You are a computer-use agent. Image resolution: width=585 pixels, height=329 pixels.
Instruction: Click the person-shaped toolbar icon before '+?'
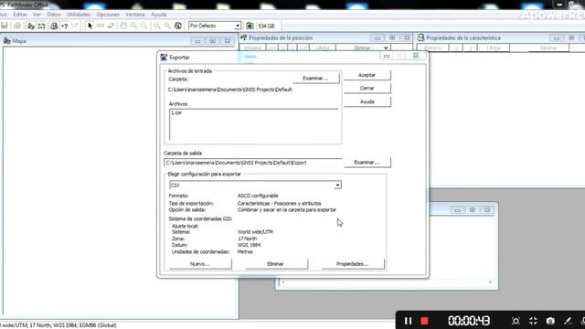click(x=54, y=26)
